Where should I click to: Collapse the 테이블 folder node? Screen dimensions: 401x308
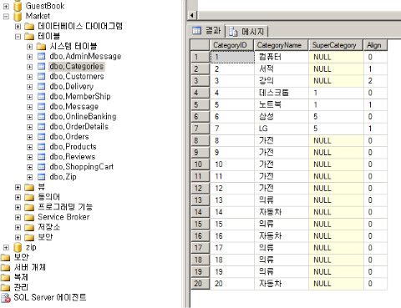(18, 37)
